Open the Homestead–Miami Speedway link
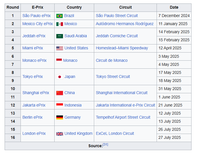Screen dimensions: 197x153 122,48
